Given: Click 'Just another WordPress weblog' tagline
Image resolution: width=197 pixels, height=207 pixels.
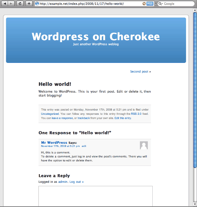Looking at the screenshot, I should click(x=96, y=44).
